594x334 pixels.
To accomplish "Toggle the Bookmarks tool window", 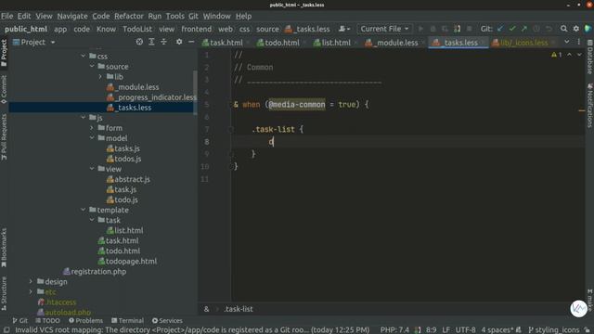I will tap(4, 248).
